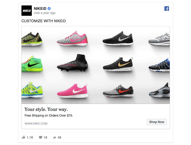
Task: Click the "CUSTOMIZE WITH NIKEiD" post text
Action: click(x=43, y=21)
